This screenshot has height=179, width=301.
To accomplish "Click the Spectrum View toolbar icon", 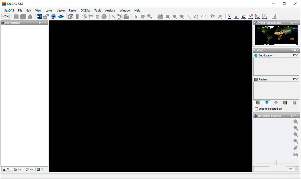I will (264, 17).
